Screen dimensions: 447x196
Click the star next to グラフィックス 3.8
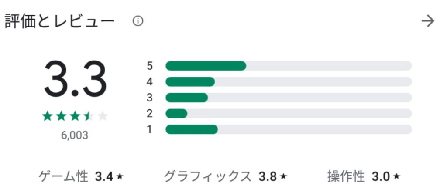pyautogui.click(x=283, y=177)
